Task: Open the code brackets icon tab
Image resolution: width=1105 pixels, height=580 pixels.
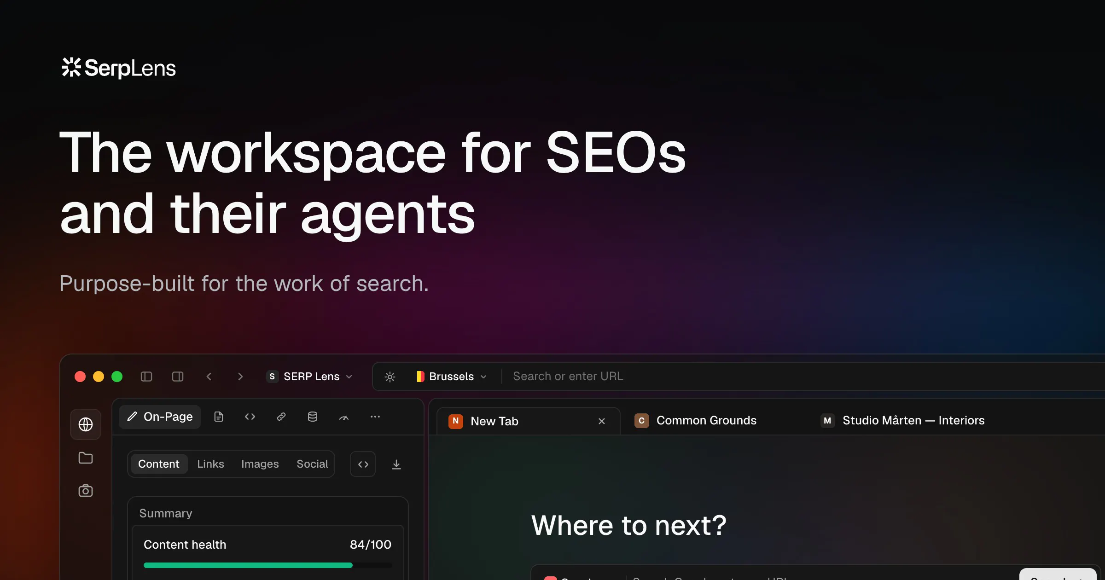Action: click(250, 417)
